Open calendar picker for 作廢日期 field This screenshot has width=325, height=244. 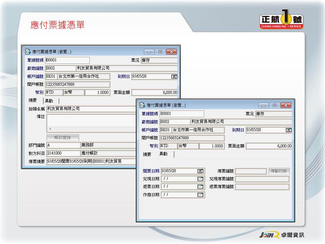pyautogui.click(x=200, y=195)
